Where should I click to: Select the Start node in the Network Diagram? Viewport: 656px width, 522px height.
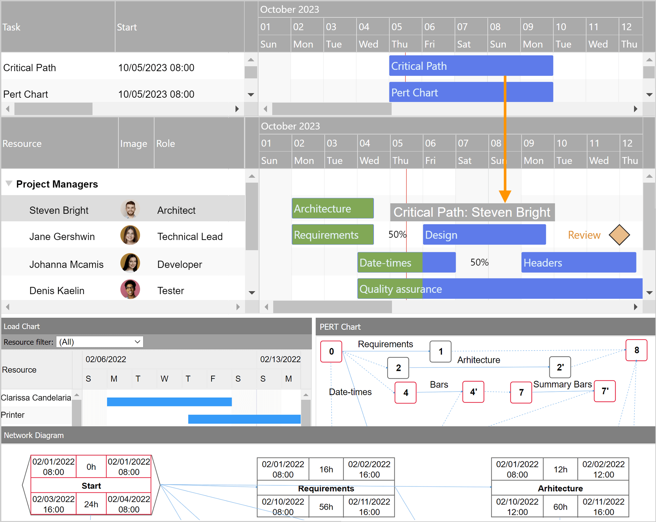click(91, 485)
